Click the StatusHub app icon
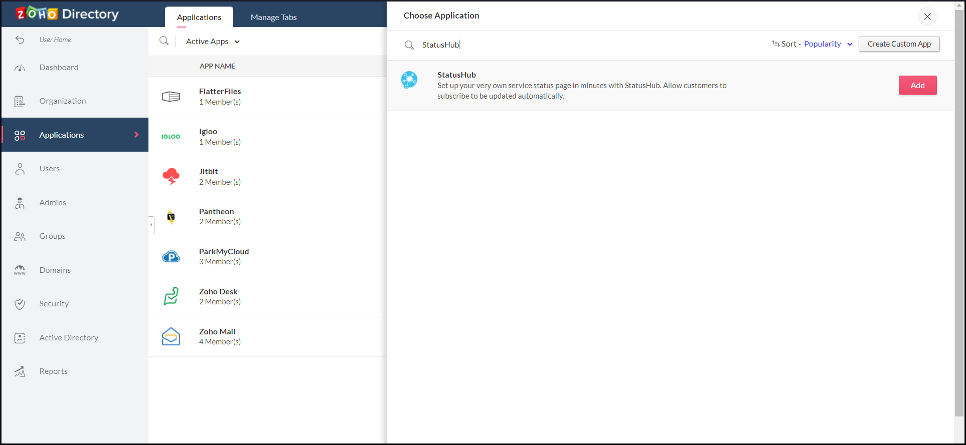The height and width of the screenshot is (445, 966). pos(409,80)
